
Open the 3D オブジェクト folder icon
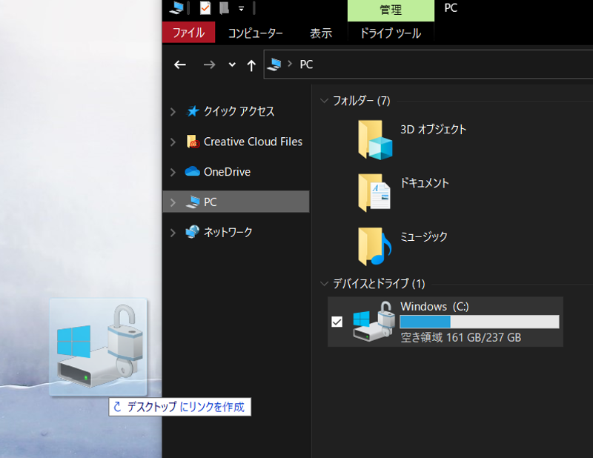[x=375, y=139]
